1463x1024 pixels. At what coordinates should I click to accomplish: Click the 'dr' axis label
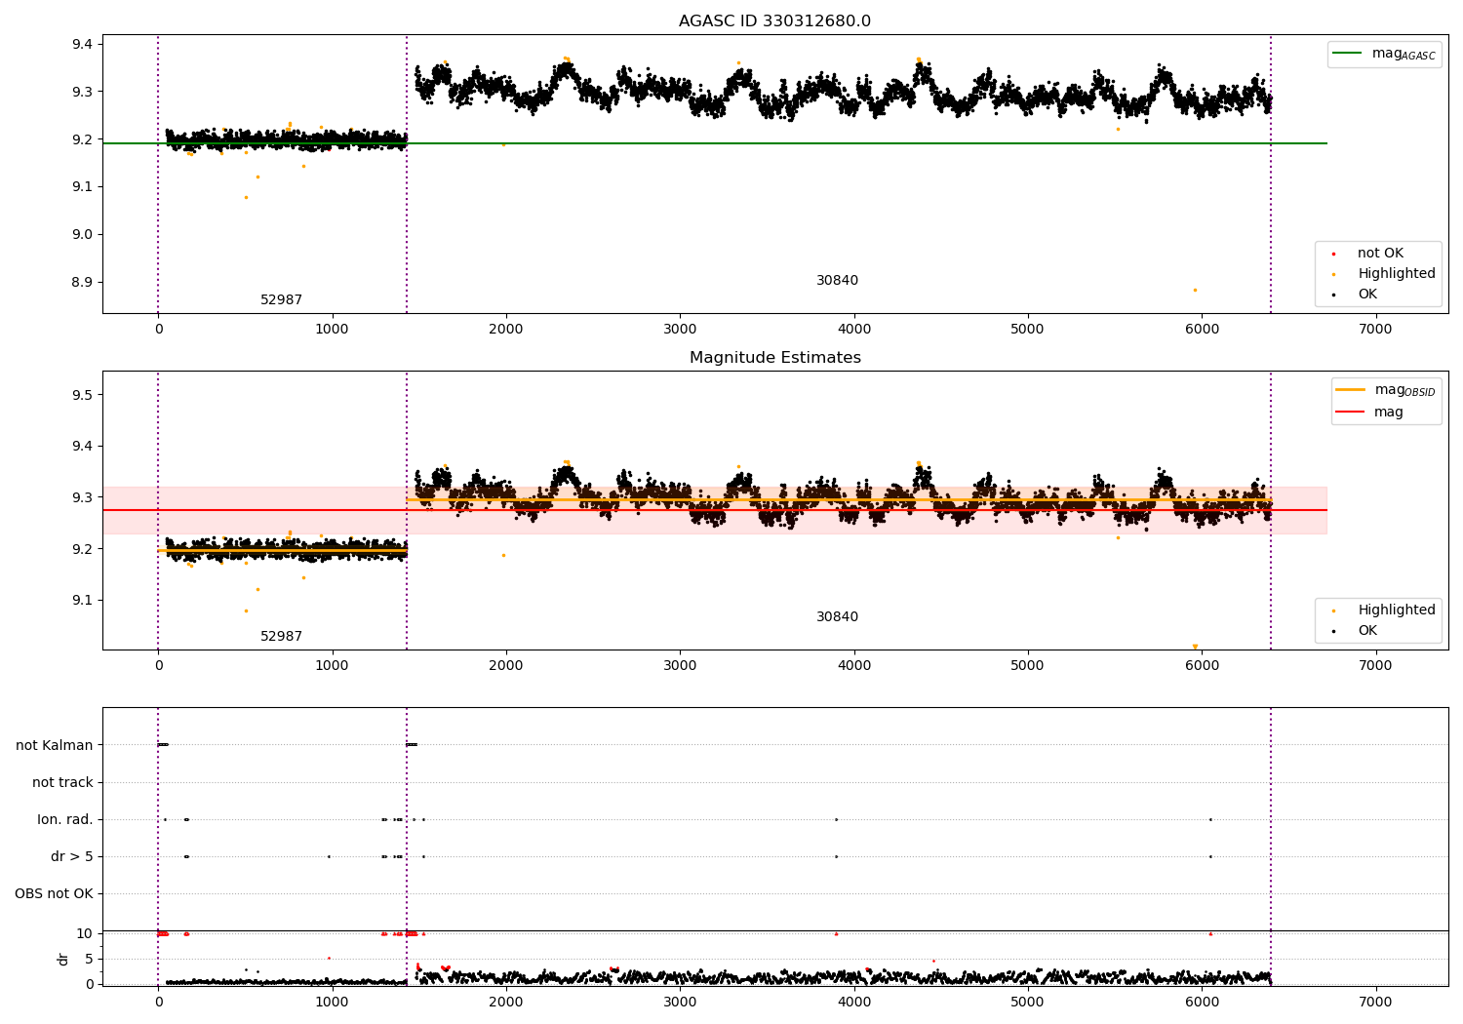pos(63,959)
